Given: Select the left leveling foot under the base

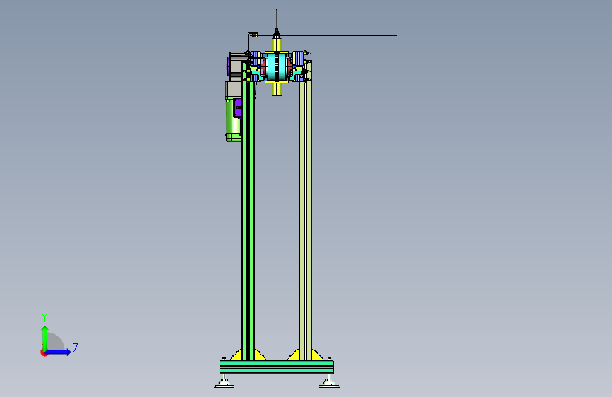Looking at the screenshot, I should coord(224,381).
